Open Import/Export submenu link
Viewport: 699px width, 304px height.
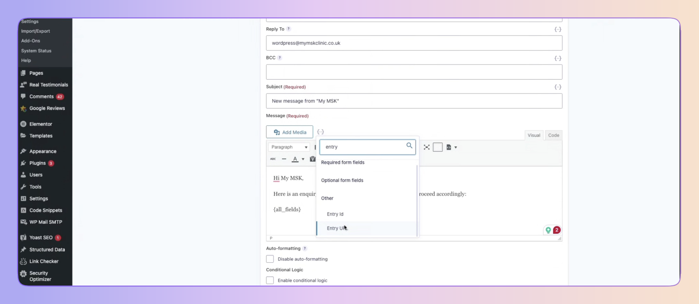(x=36, y=31)
